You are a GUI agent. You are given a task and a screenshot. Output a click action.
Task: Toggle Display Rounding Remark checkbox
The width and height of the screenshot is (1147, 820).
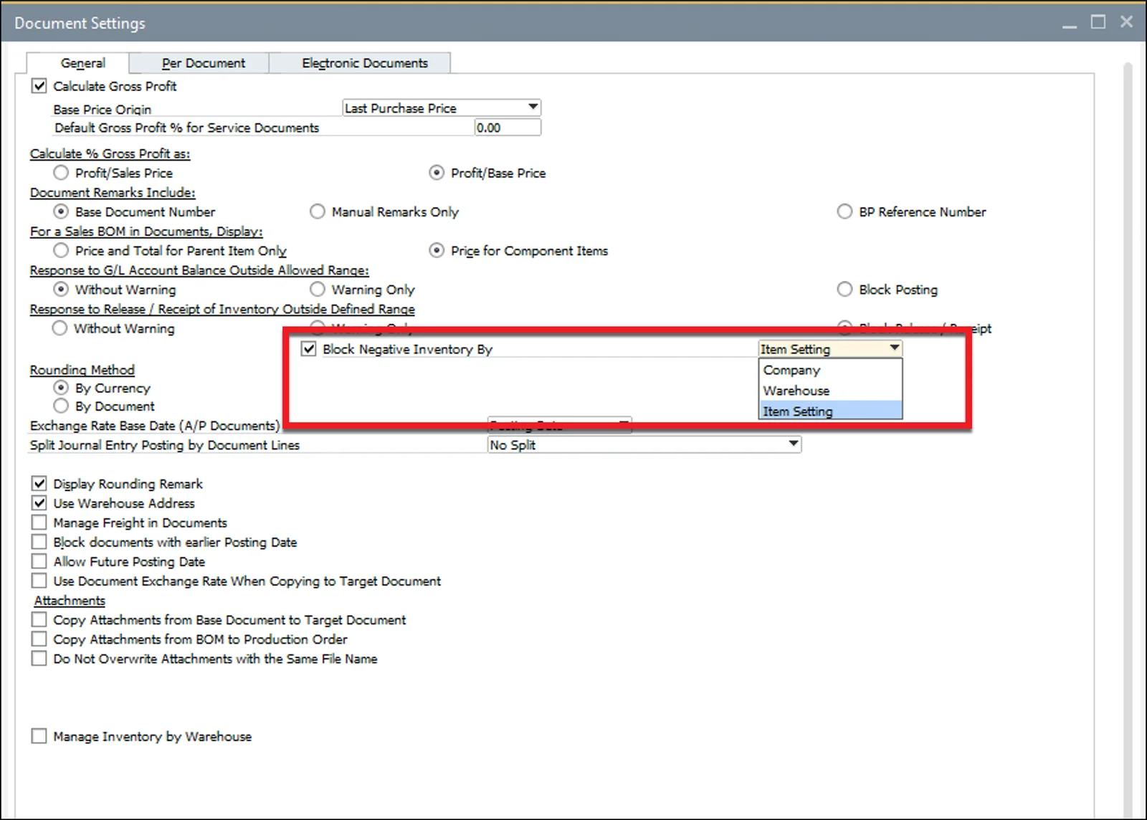[39, 484]
